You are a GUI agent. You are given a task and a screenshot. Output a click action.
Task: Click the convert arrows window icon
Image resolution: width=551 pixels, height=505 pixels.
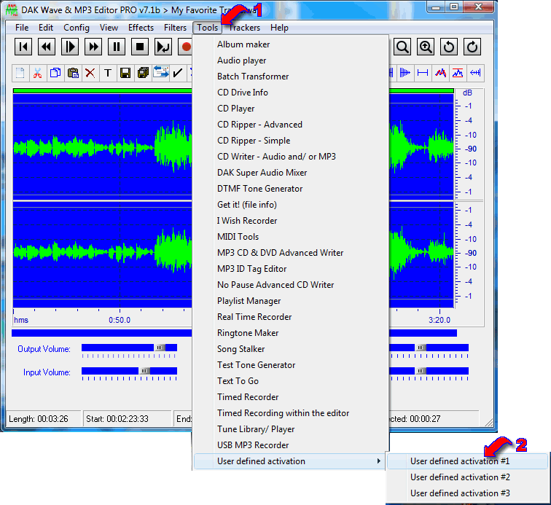point(160,73)
